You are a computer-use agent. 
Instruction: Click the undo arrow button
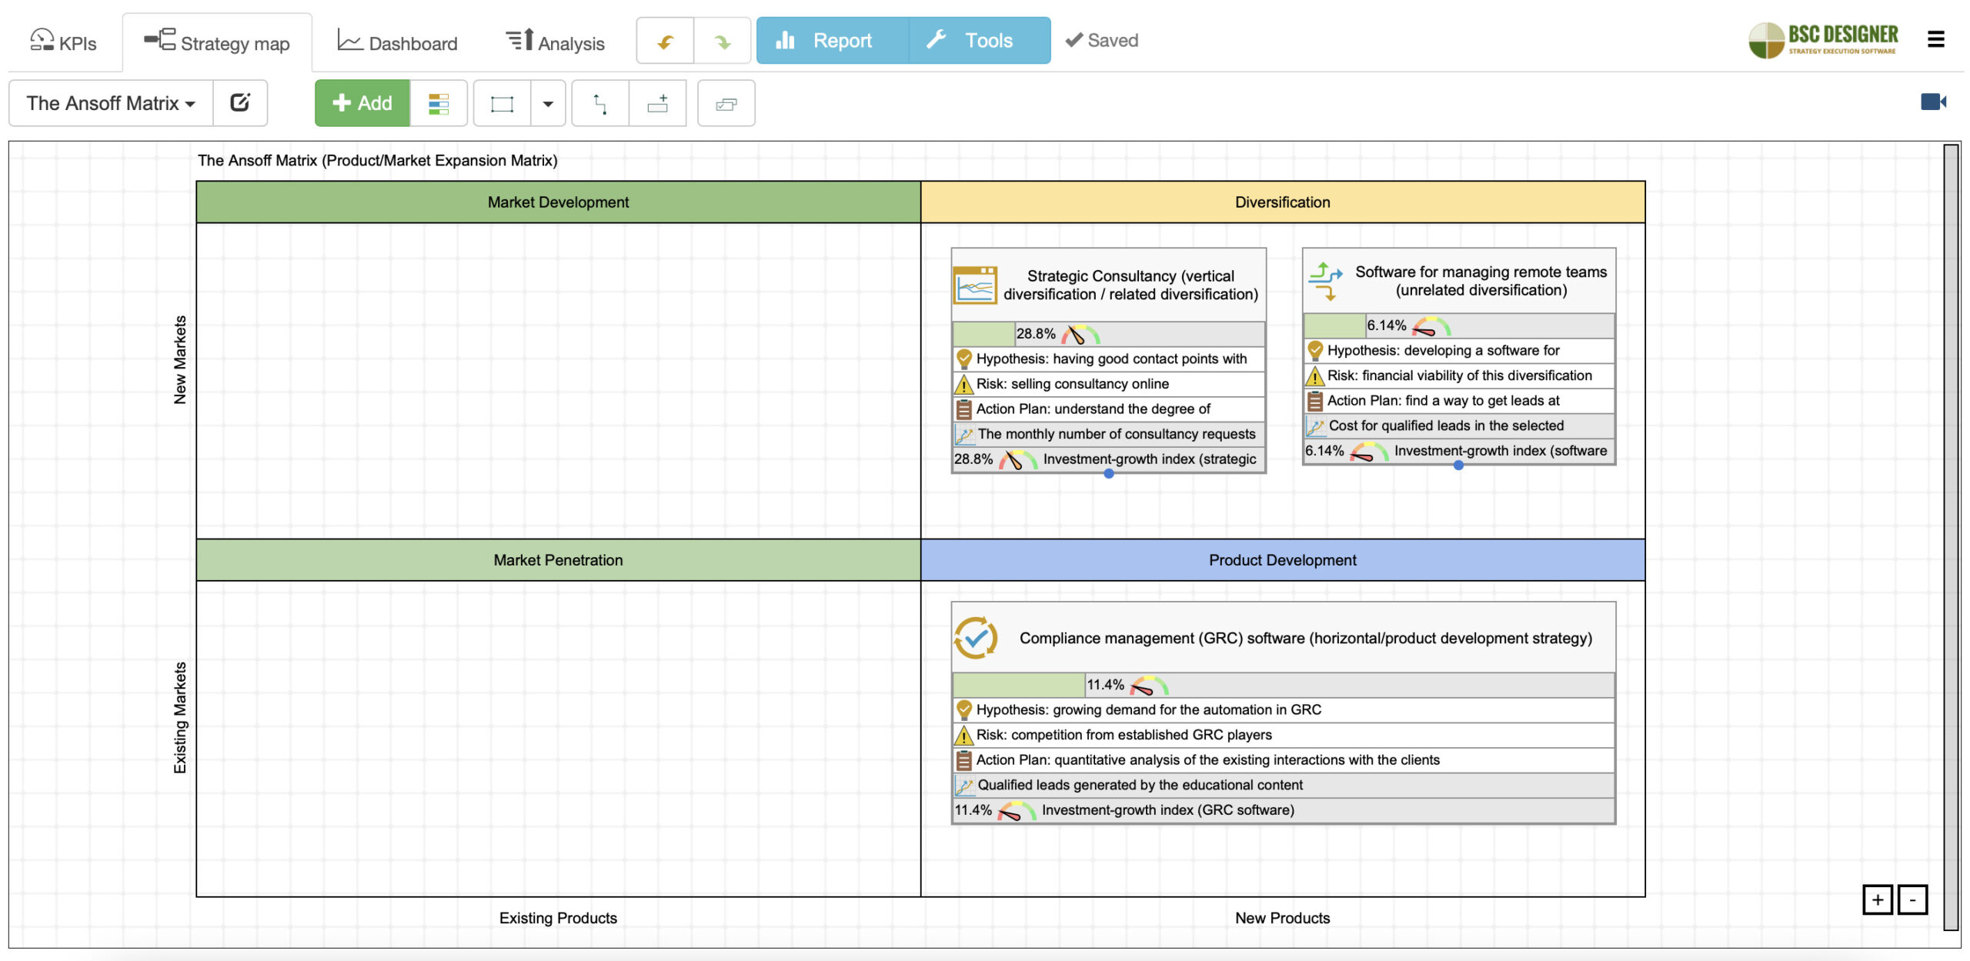point(665,41)
